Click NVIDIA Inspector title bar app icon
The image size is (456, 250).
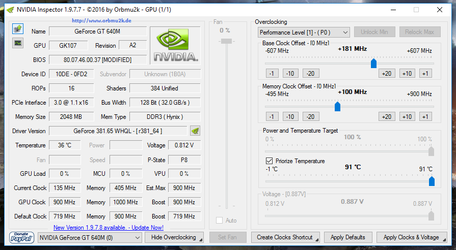coord(10,10)
